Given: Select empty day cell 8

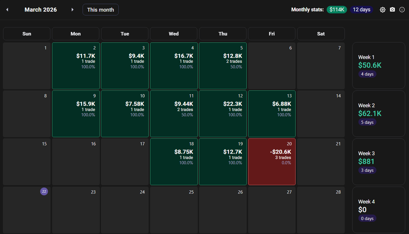Looking at the screenshot, I should point(27,114).
